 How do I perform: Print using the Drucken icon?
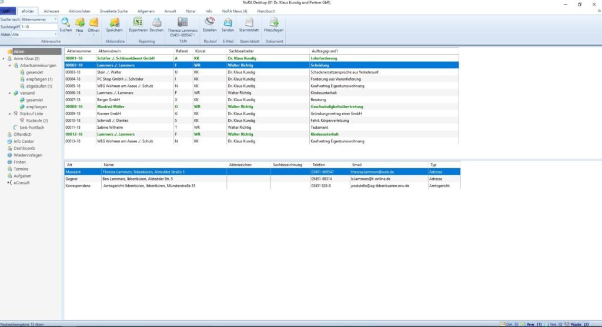point(156,23)
